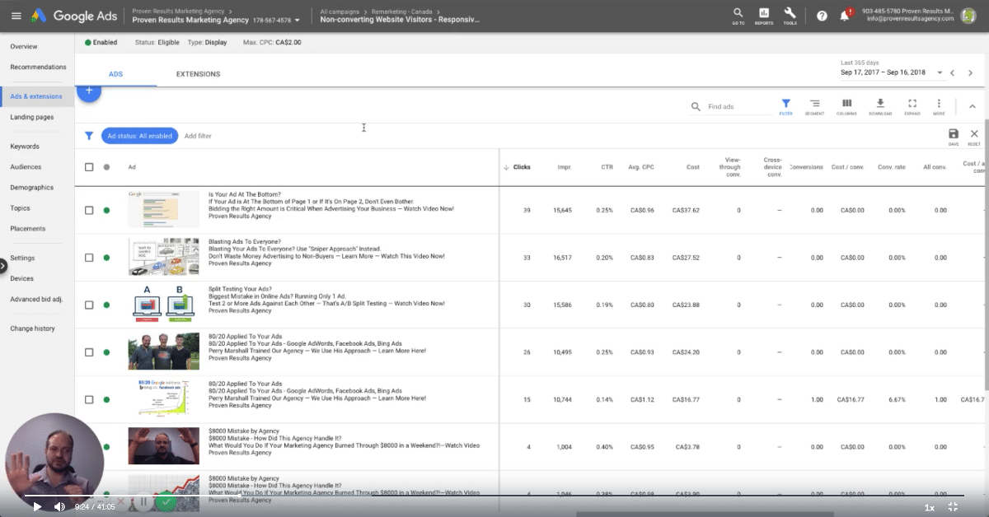
Task: Tick the select-all ads header checkbox
Action: (x=89, y=167)
